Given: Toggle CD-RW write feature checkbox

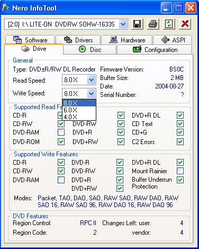Looking at the screenshot, I should coord(61,171).
